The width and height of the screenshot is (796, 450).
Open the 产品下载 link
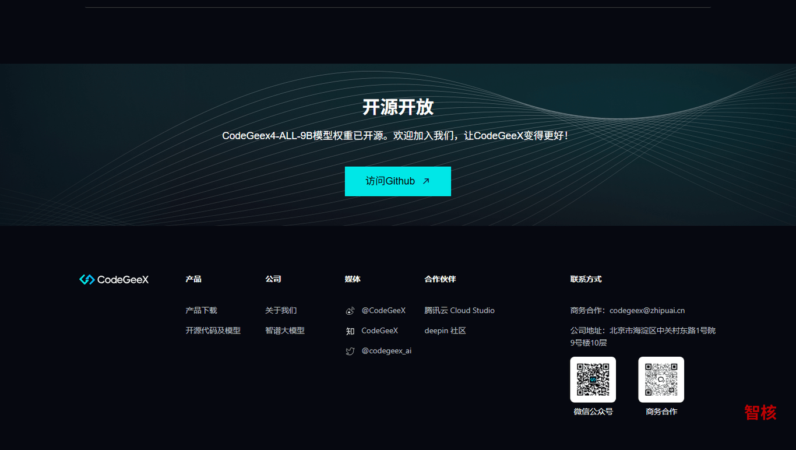pos(202,311)
